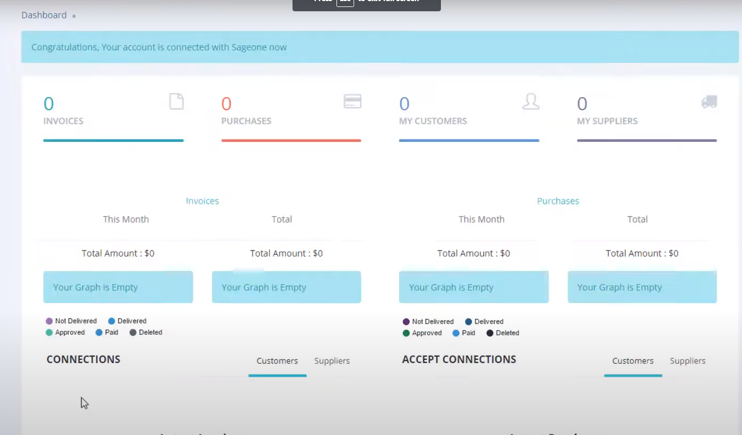This screenshot has width=742, height=435.
Task: Select Suppliers tab under ACCEPT CONNECTIONS
Action: point(688,361)
